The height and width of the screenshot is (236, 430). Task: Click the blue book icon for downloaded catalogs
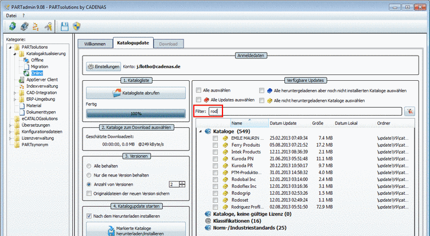click(269, 91)
